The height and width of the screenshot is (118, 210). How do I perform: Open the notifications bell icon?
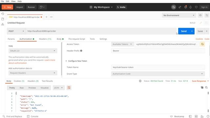(190, 7)
